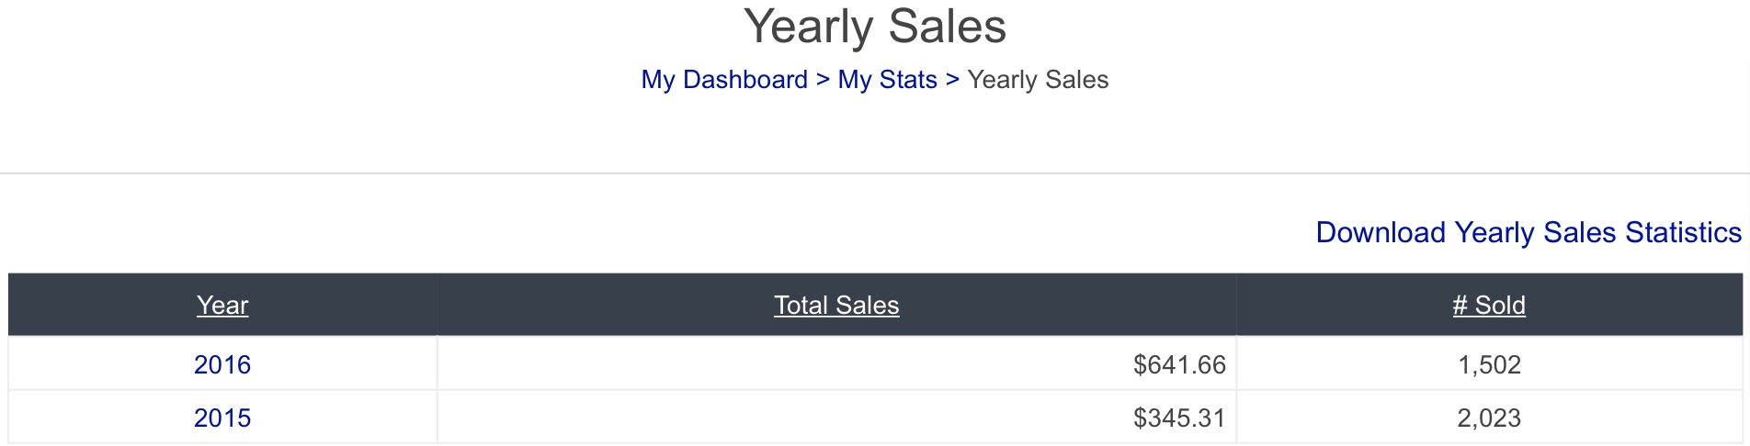This screenshot has width=1750, height=446.
Task: Select the $641.66 total sales cell
Action: (836, 364)
